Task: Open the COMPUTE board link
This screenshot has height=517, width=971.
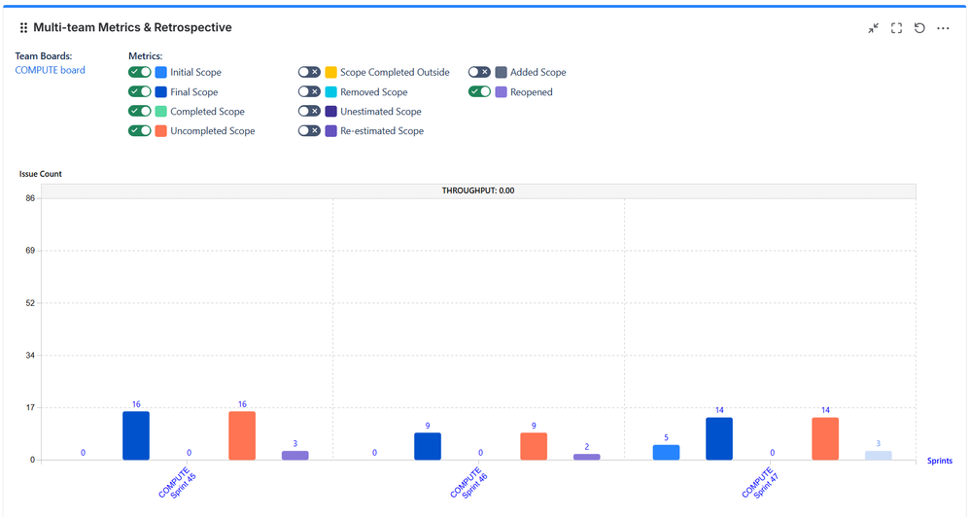Action: pos(51,70)
